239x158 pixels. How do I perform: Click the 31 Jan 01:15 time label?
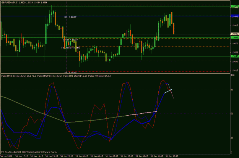pos(82,156)
